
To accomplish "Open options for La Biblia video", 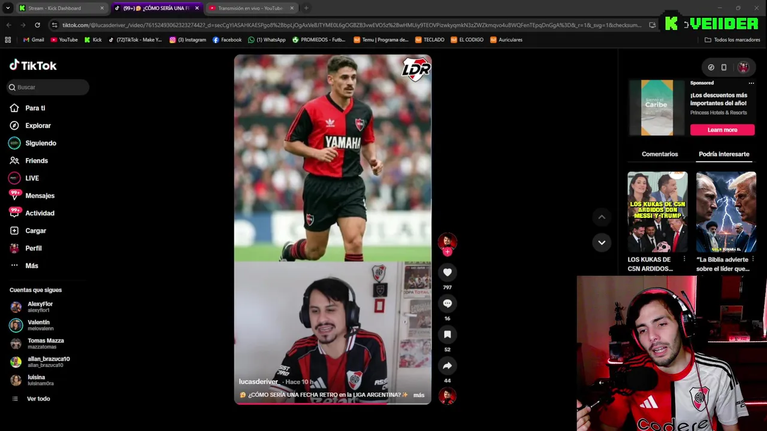I will coord(753,259).
